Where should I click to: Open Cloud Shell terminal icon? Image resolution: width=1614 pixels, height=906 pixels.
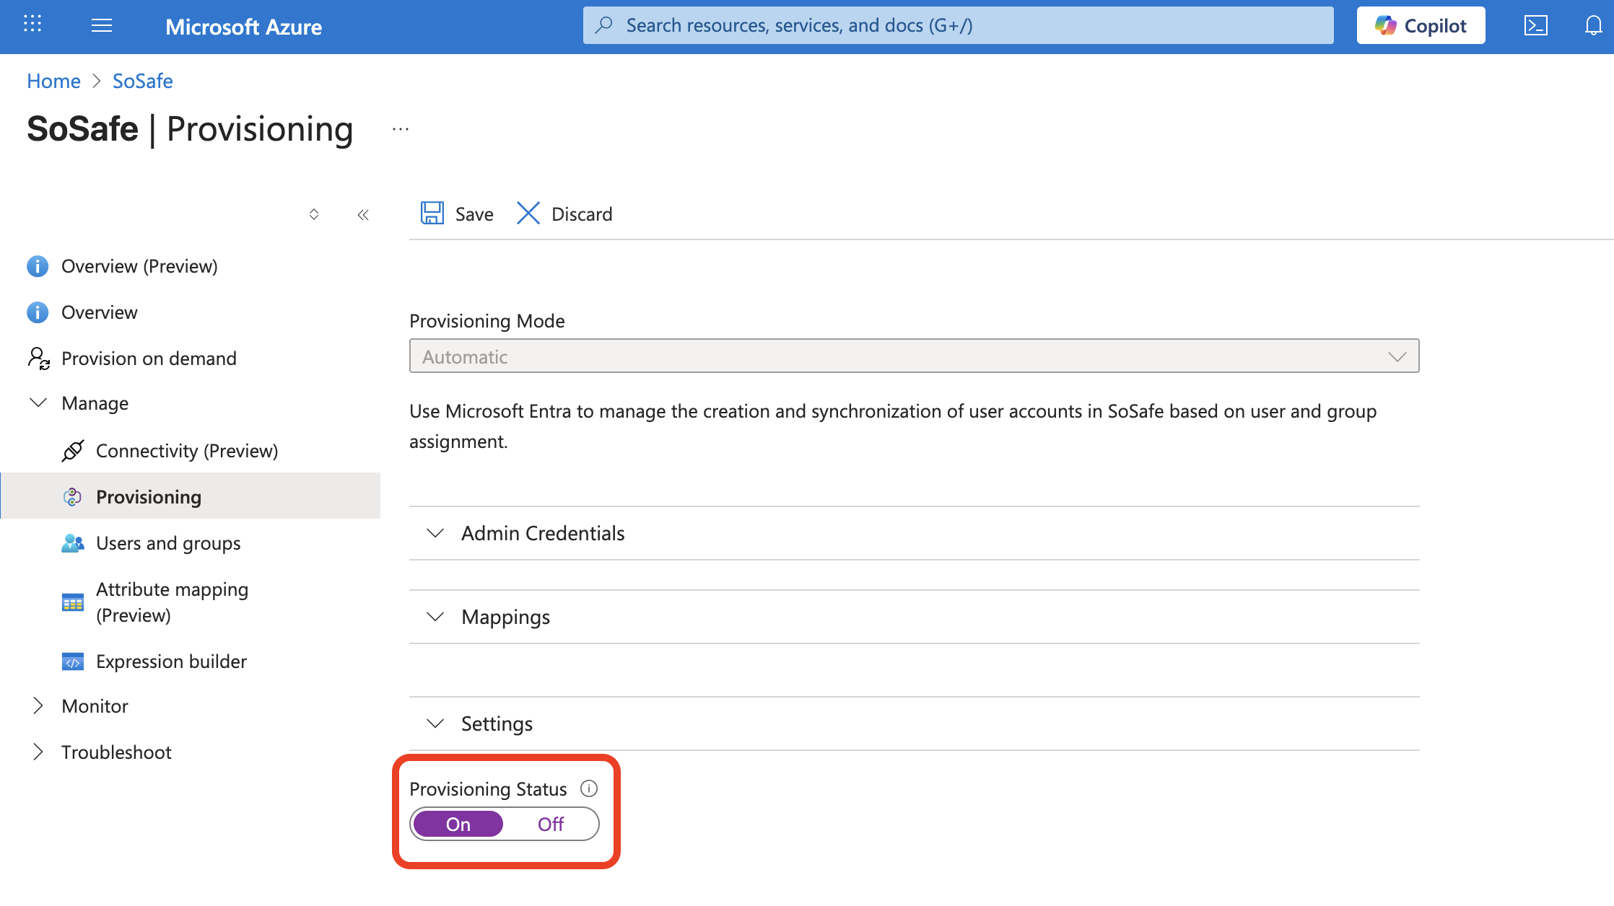tap(1535, 26)
